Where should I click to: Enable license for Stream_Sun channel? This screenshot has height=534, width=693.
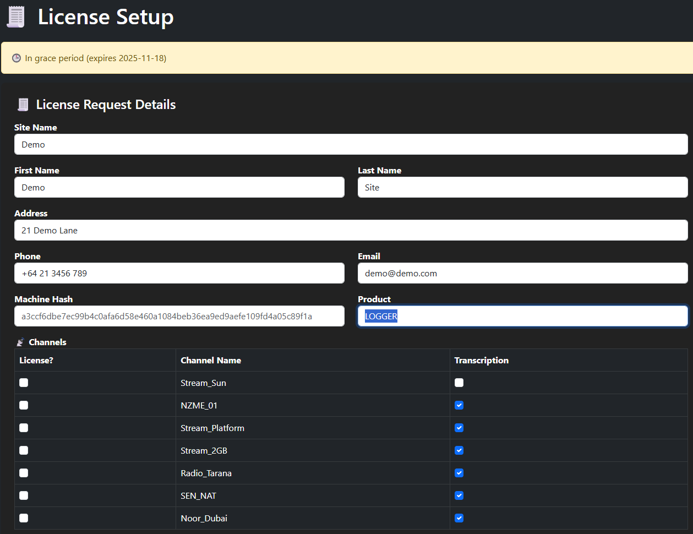24,383
